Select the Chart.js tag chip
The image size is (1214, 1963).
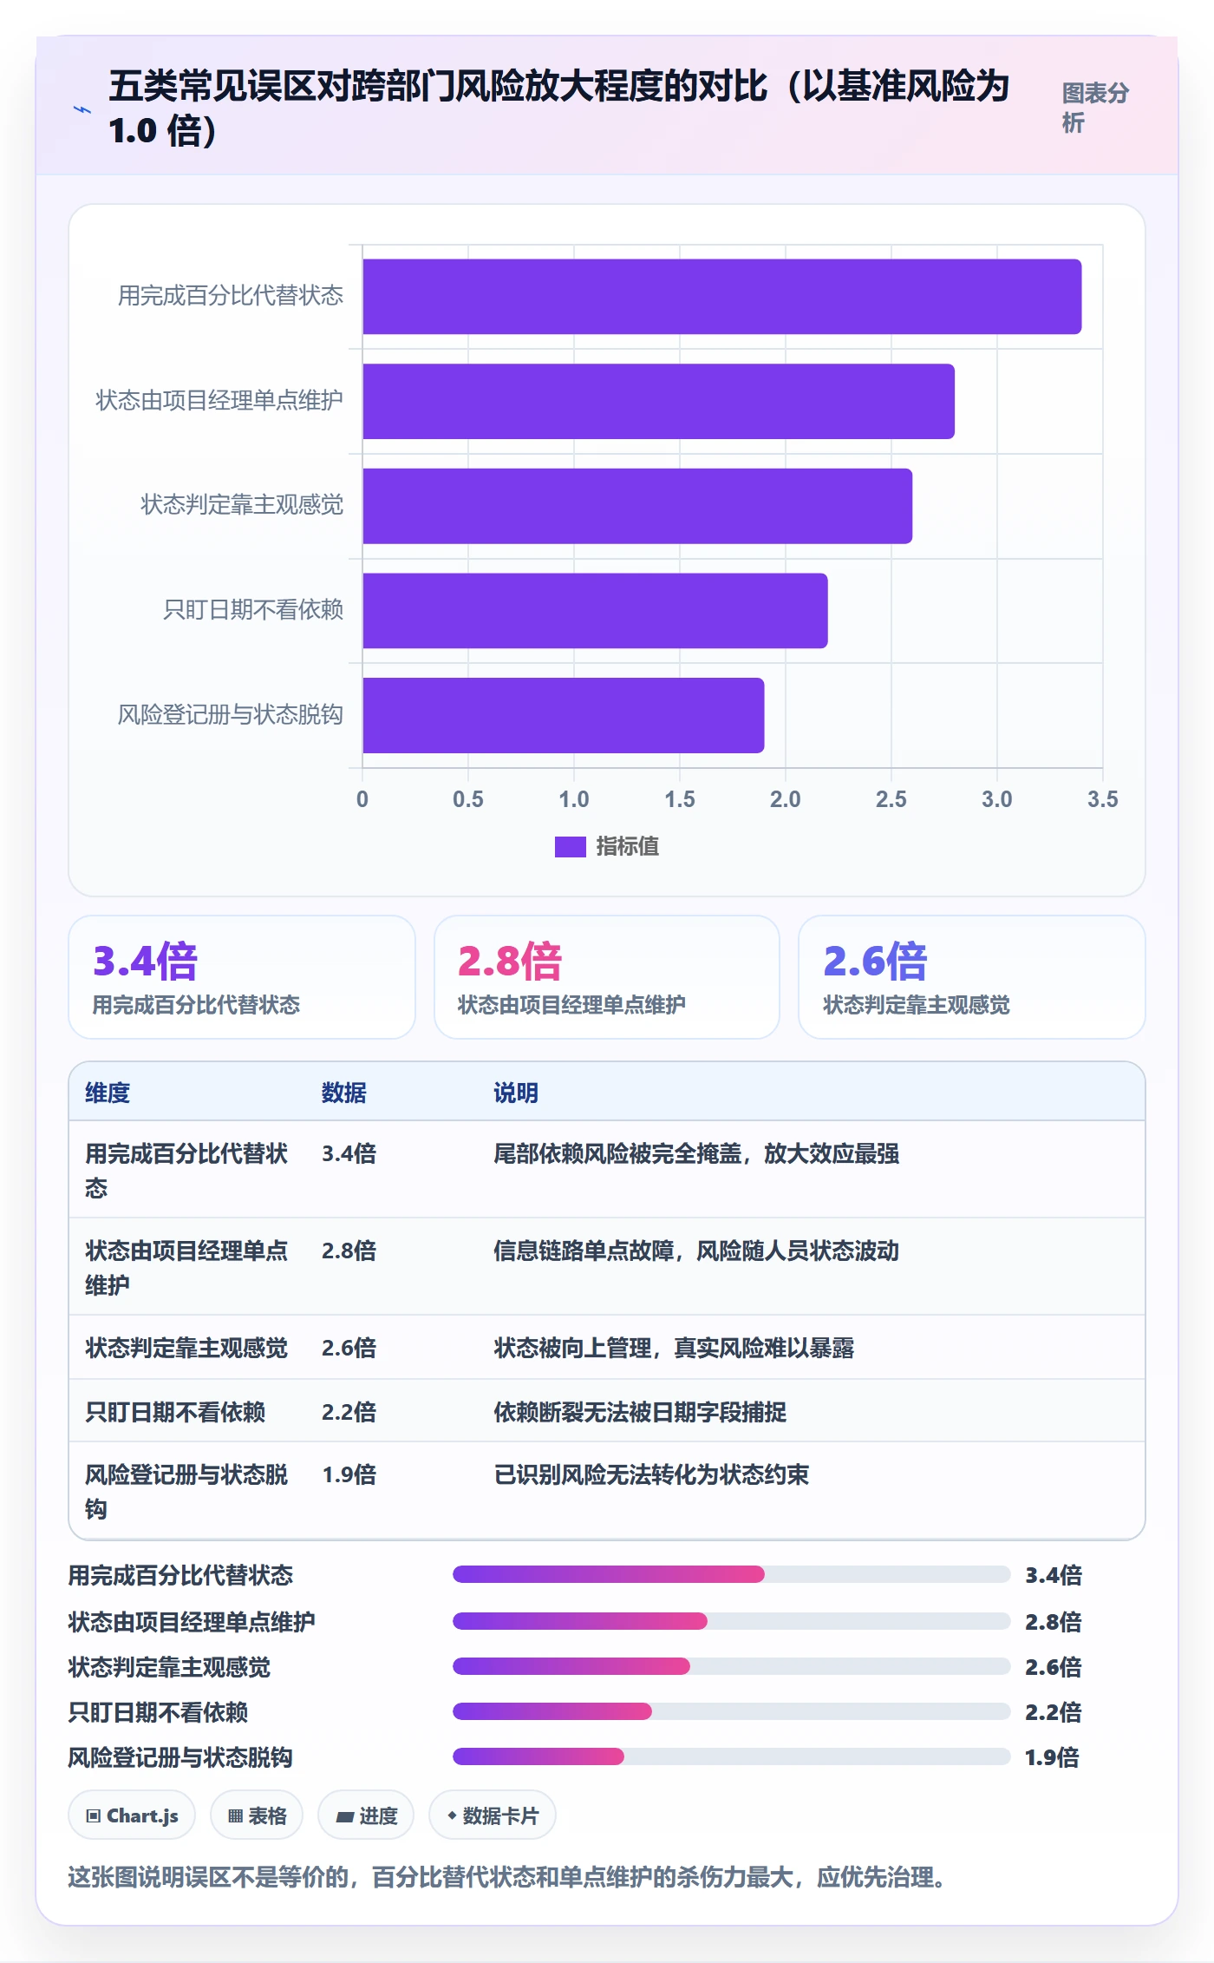(x=132, y=1815)
